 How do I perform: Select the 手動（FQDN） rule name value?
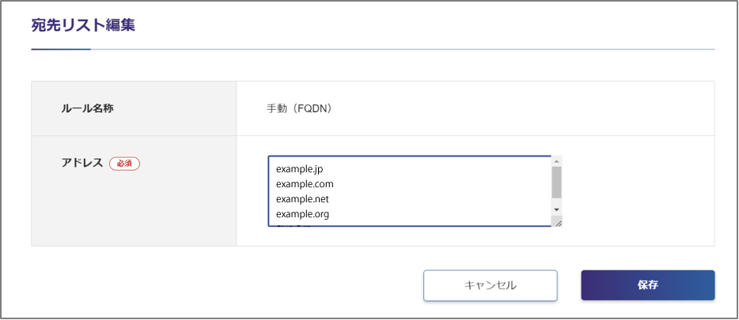point(298,108)
